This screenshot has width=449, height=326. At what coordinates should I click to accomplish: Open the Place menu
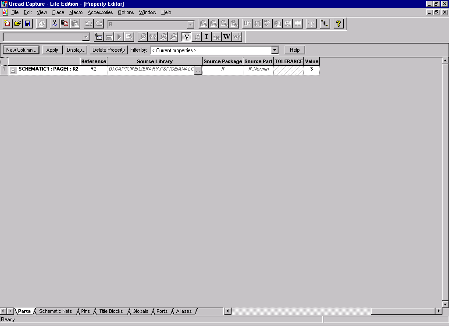click(x=58, y=12)
